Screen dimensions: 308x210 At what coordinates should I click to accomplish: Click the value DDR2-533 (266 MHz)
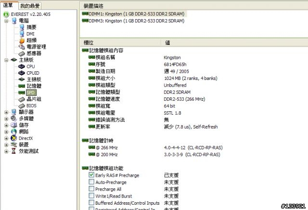[184, 99]
